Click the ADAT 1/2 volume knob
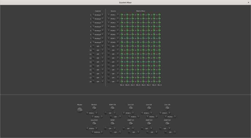This screenshot has height=138, width=251. 131,124
